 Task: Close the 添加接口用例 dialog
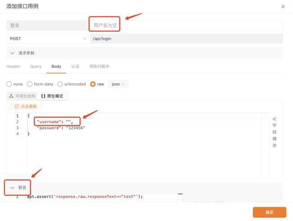283,7
